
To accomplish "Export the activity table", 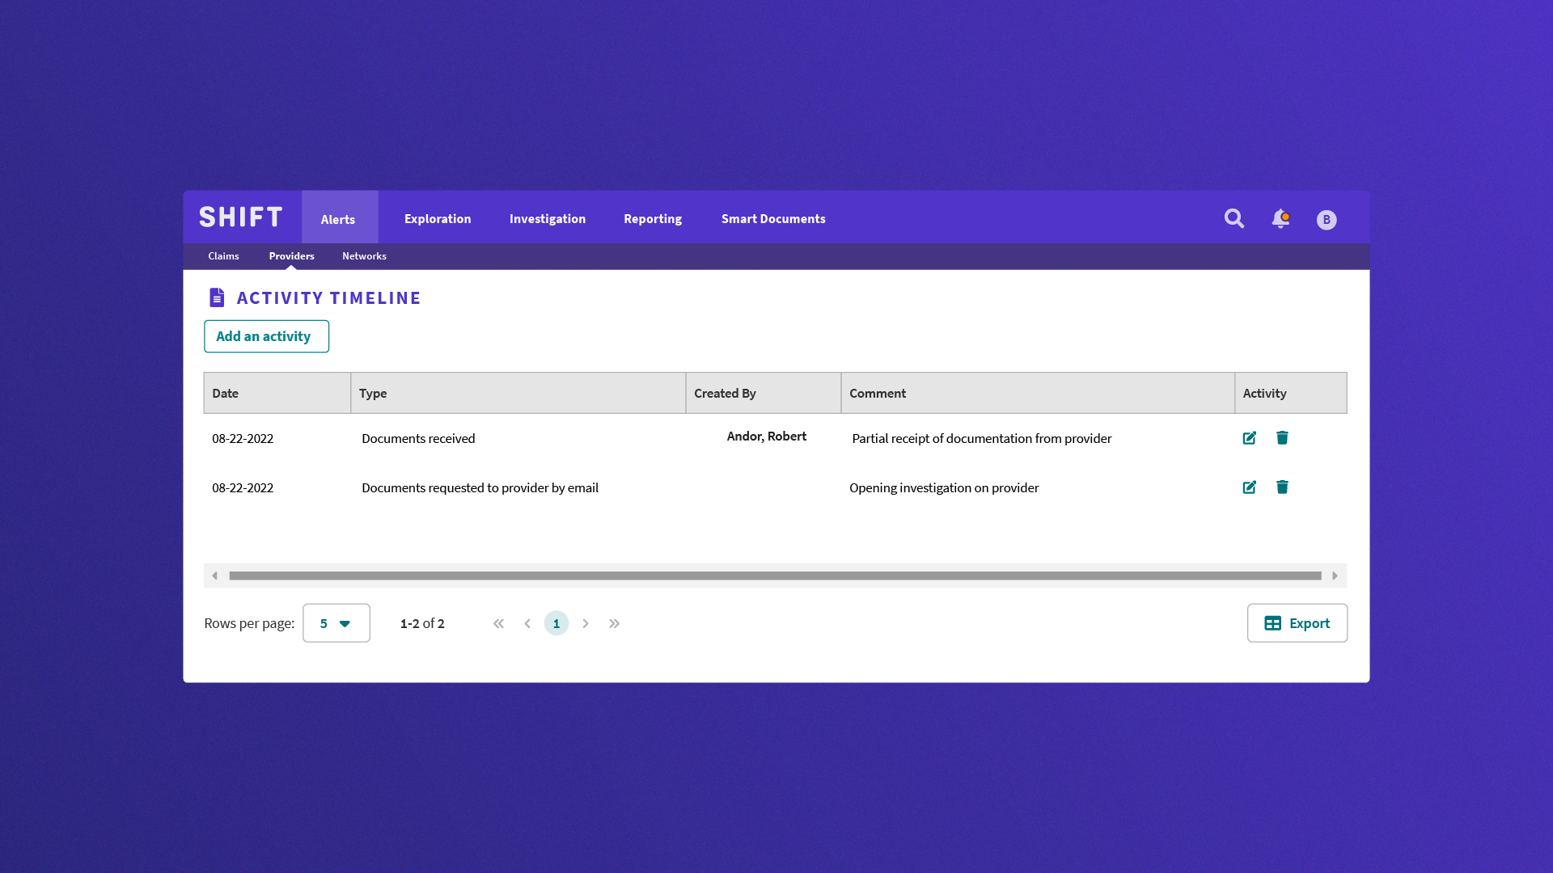I will point(1297,623).
